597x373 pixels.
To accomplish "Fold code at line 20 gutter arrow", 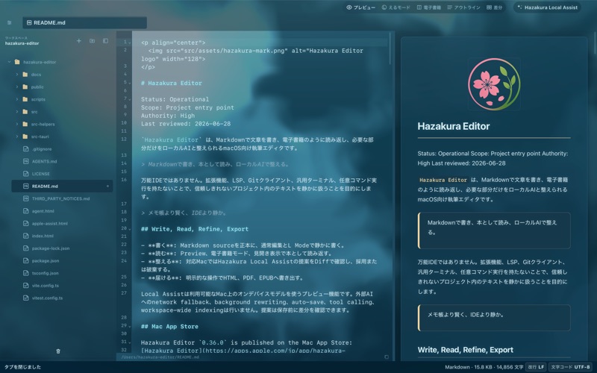I will (129, 229).
